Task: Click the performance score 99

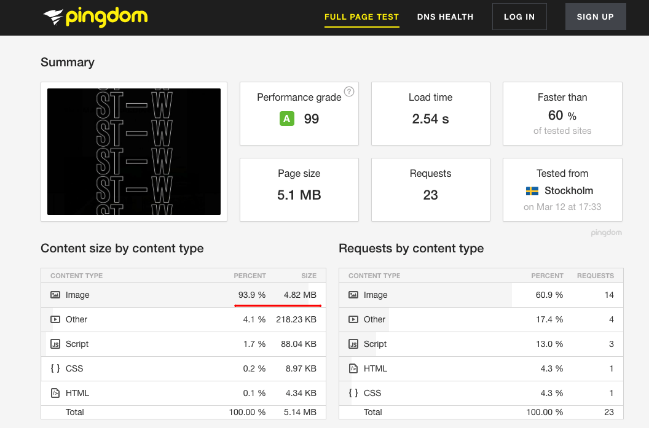Action: (x=311, y=119)
